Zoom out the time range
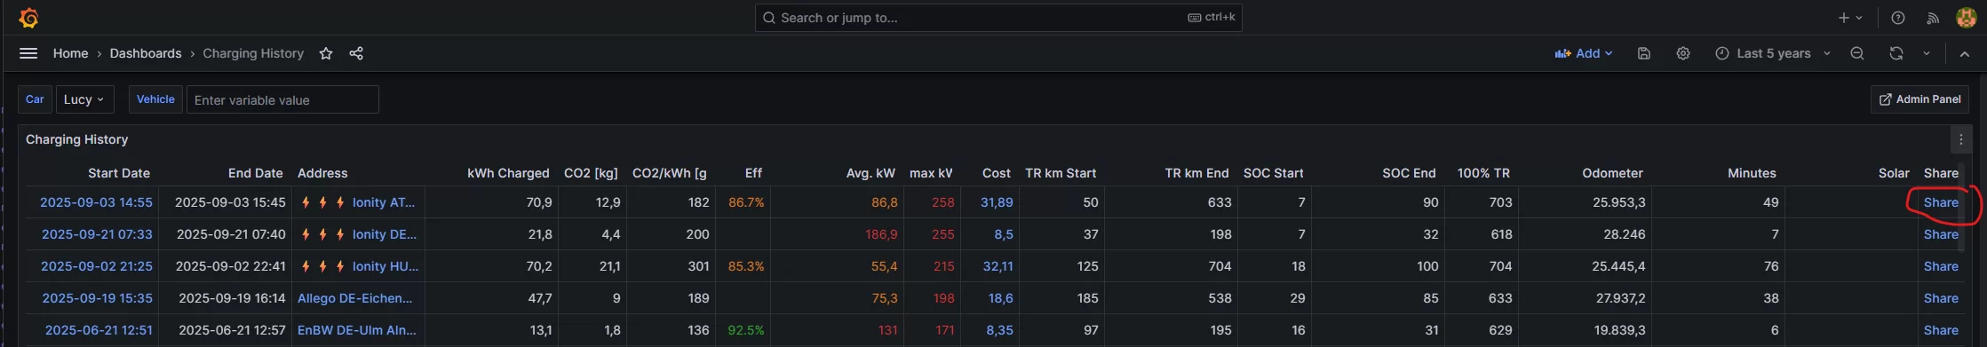This screenshot has height=347, width=1987. [1857, 53]
